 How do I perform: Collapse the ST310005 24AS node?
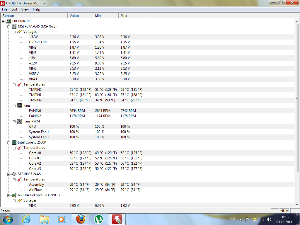pos(8,174)
